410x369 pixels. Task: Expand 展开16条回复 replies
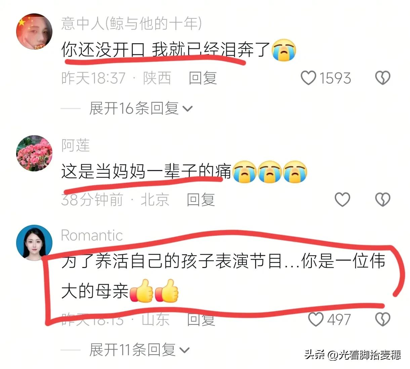click(x=140, y=108)
